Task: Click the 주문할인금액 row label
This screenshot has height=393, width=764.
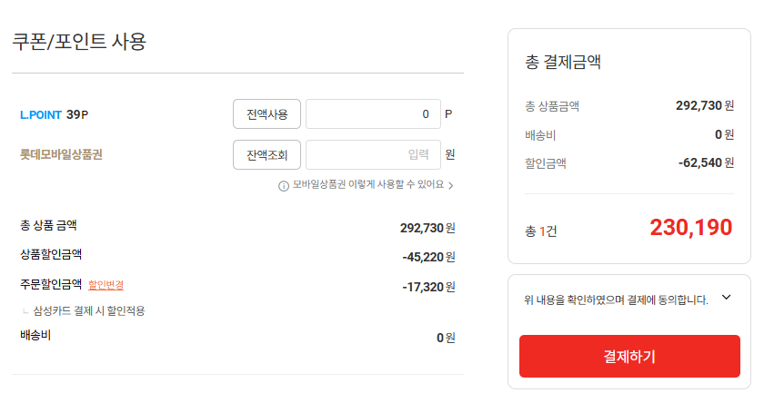Action: (51, 284)
